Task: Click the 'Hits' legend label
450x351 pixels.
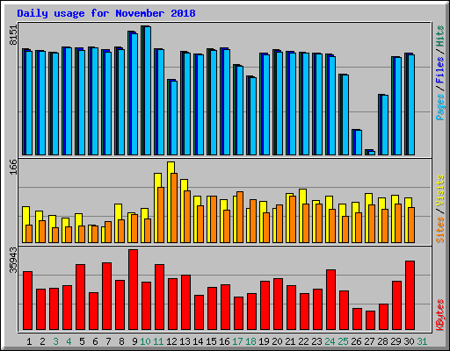Action: pos(440,36)
